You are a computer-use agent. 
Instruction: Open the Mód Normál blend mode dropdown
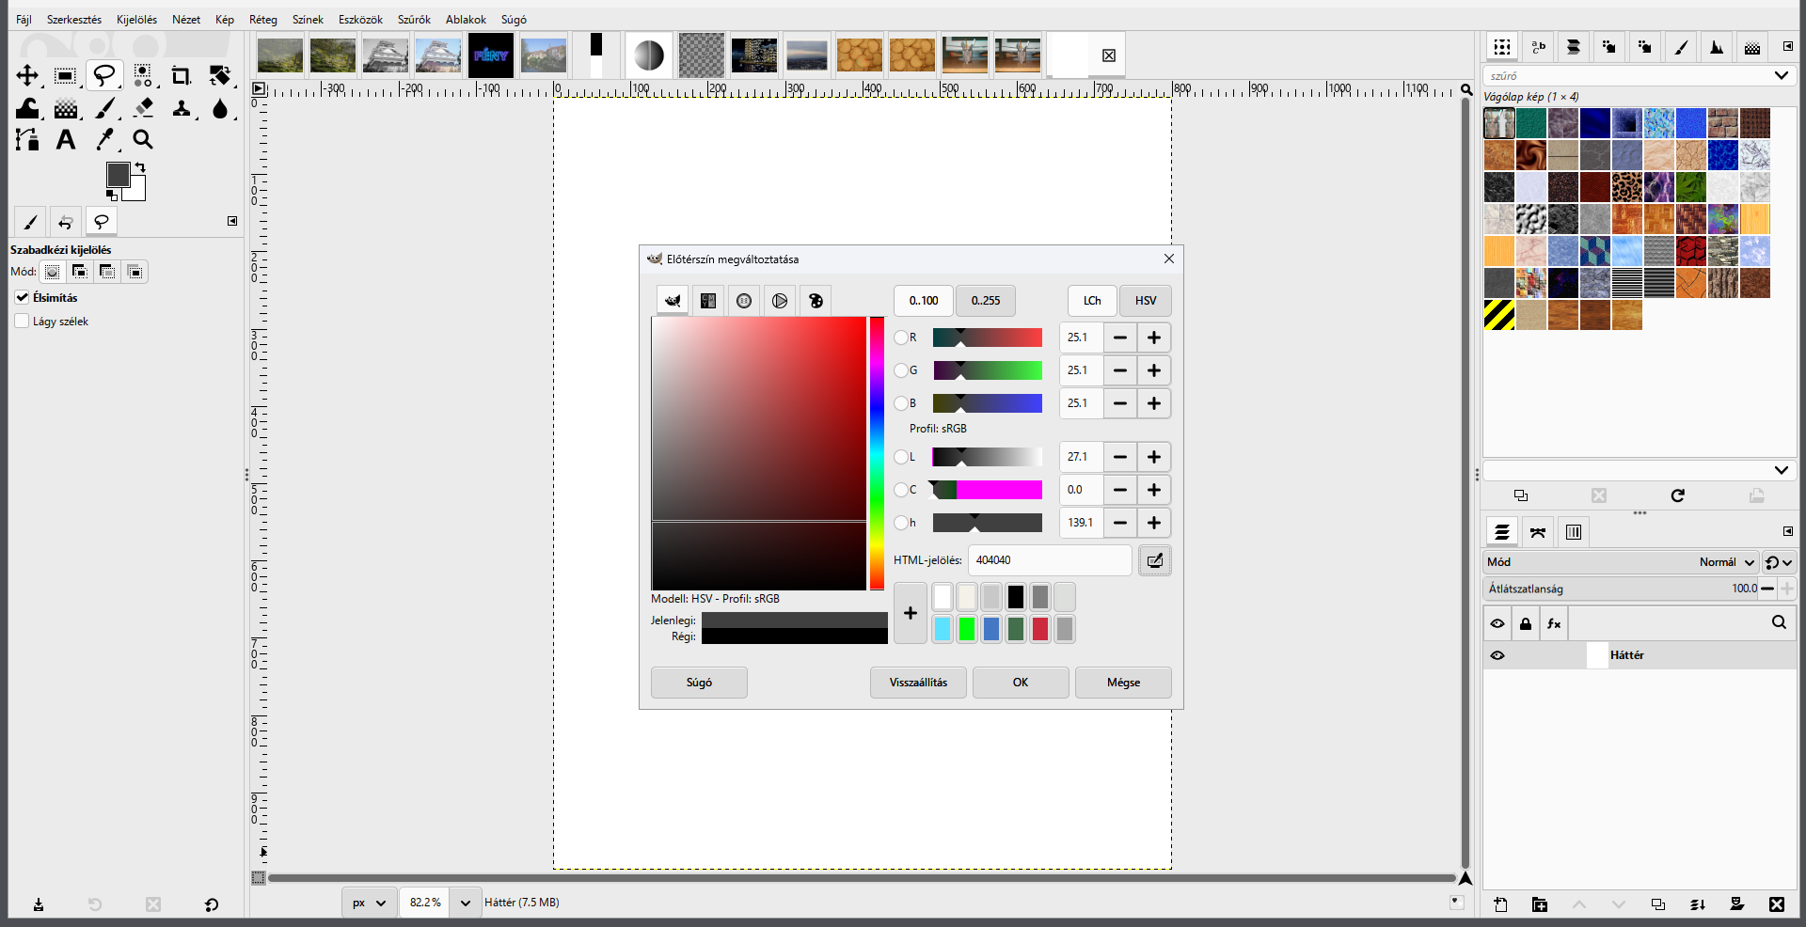tap(1621, 562)
